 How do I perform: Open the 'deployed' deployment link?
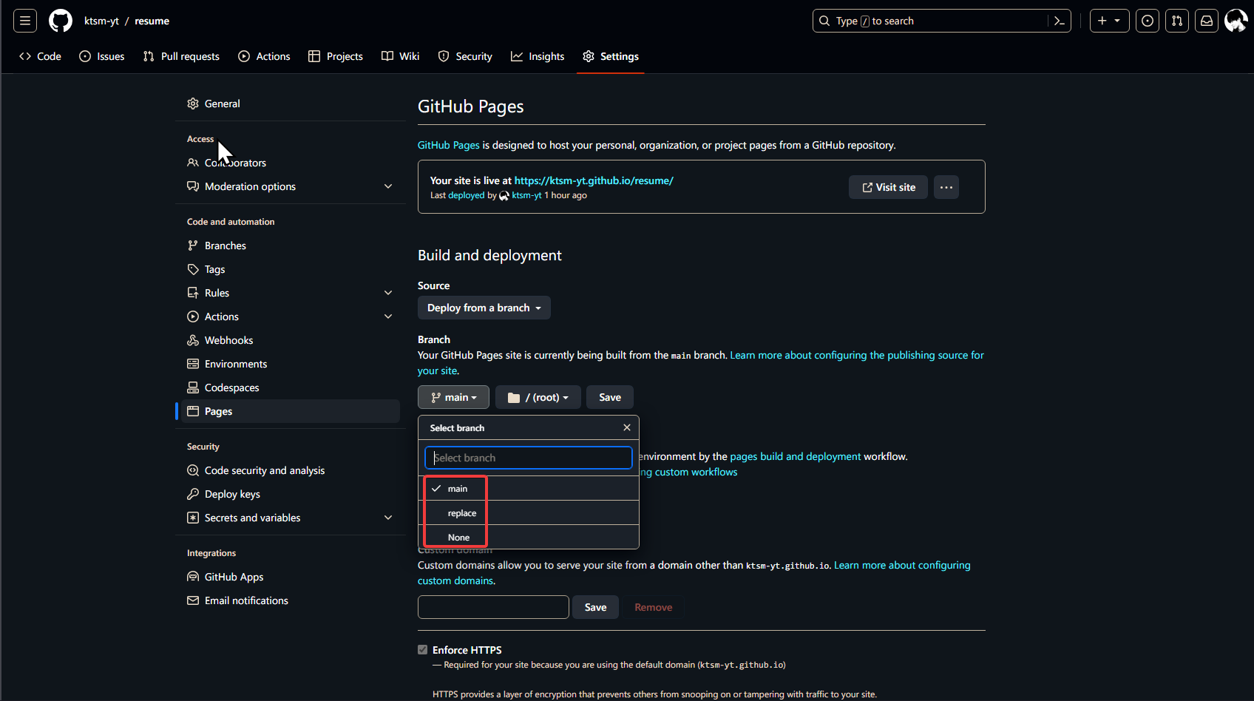(467, 195)
